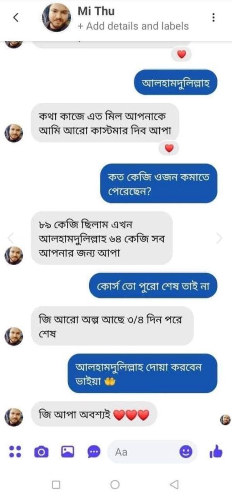Open the three-dot more options menu
The height and width of the screenshot is (497, 232).
tap(213, 18)
